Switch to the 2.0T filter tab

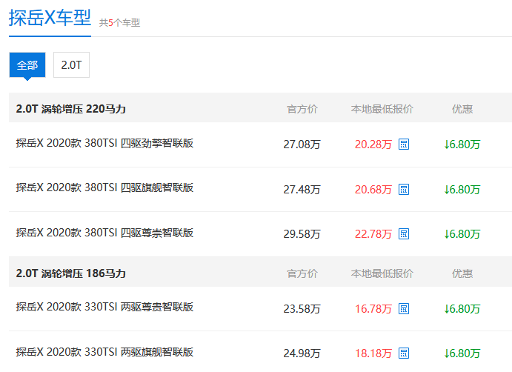pyautogui.click(x=71, y=65)
